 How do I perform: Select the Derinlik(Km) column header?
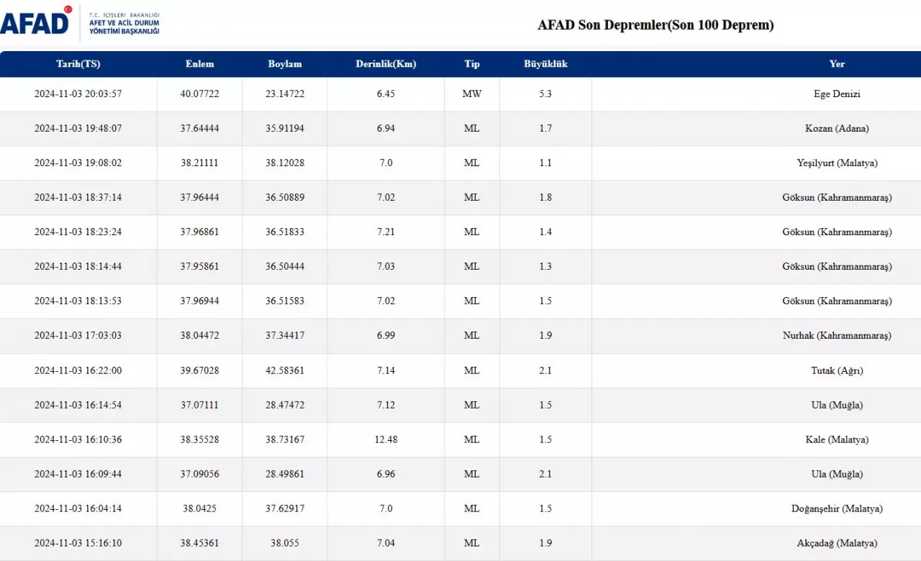pos(386,64)
